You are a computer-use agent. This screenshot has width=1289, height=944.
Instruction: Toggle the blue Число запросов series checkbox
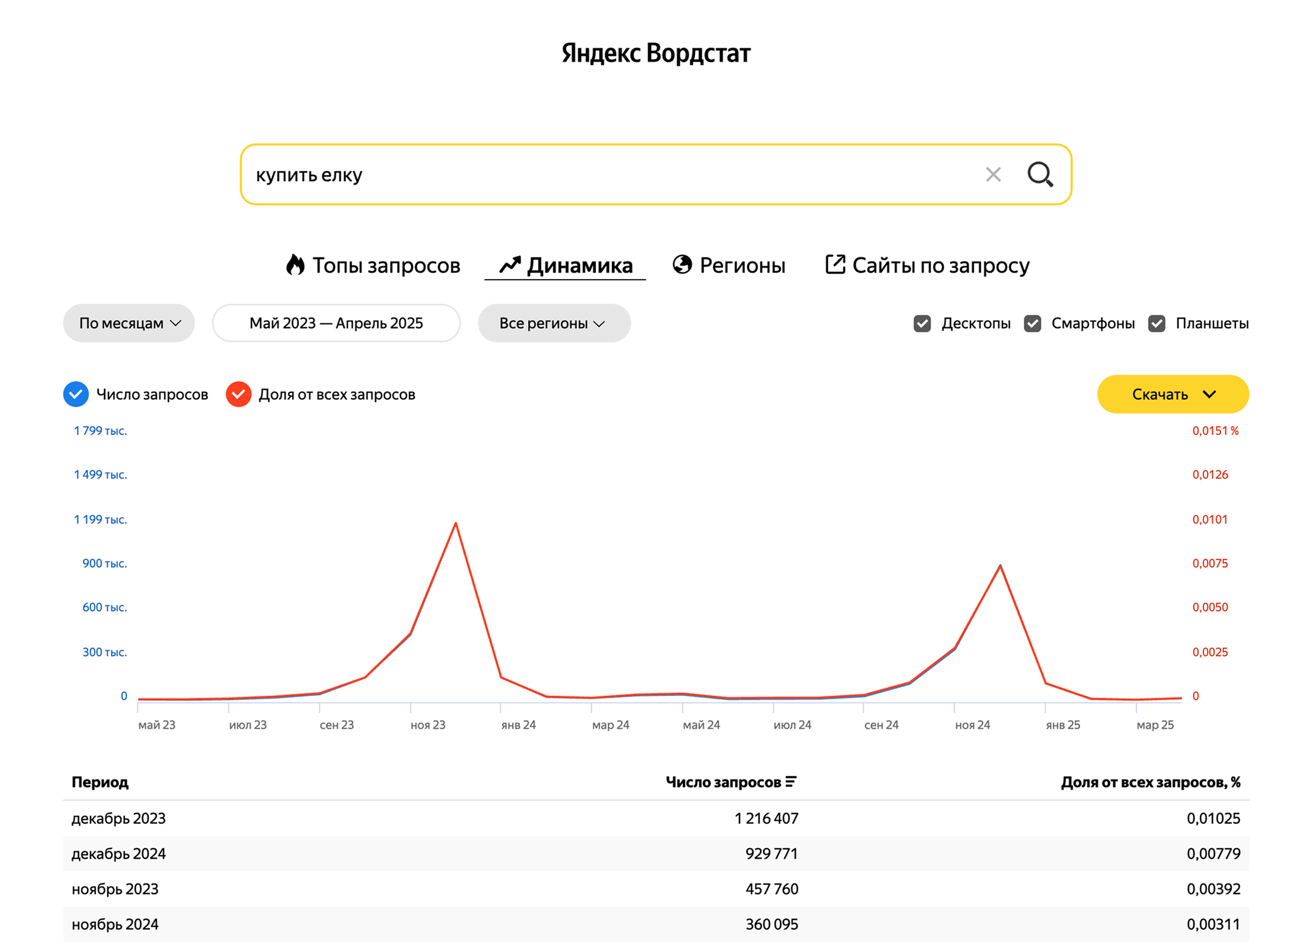76,394
